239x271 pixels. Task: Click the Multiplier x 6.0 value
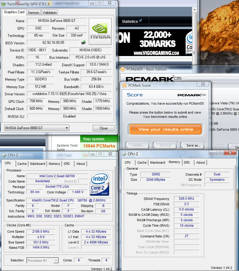click(41, 237)
